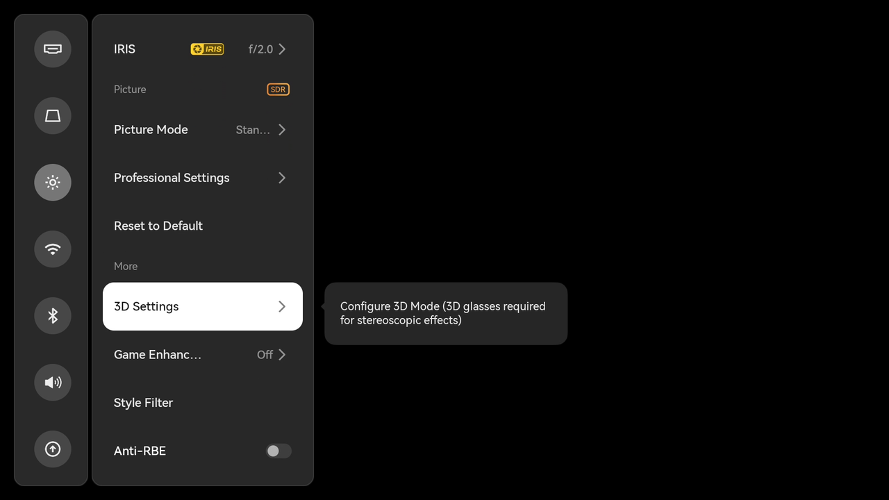Image resolution: width=889 pixels, height=500 pixels.
Task: Expand the Picture Mode chevron
Action: 282,130
